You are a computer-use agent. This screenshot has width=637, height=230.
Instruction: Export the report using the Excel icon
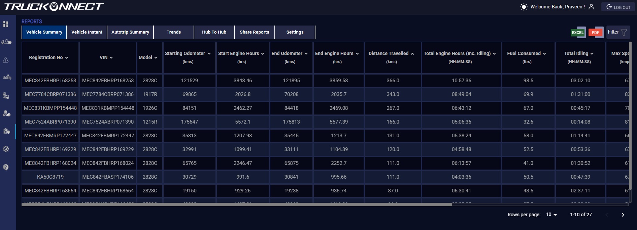578,33
